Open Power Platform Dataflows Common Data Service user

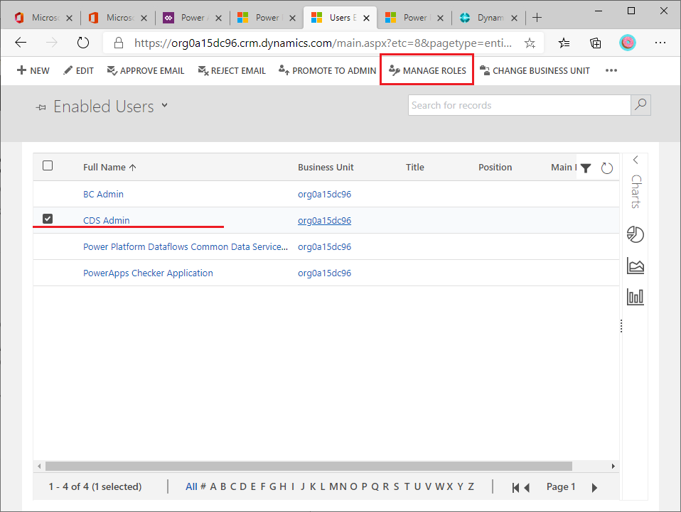(186, 247)
